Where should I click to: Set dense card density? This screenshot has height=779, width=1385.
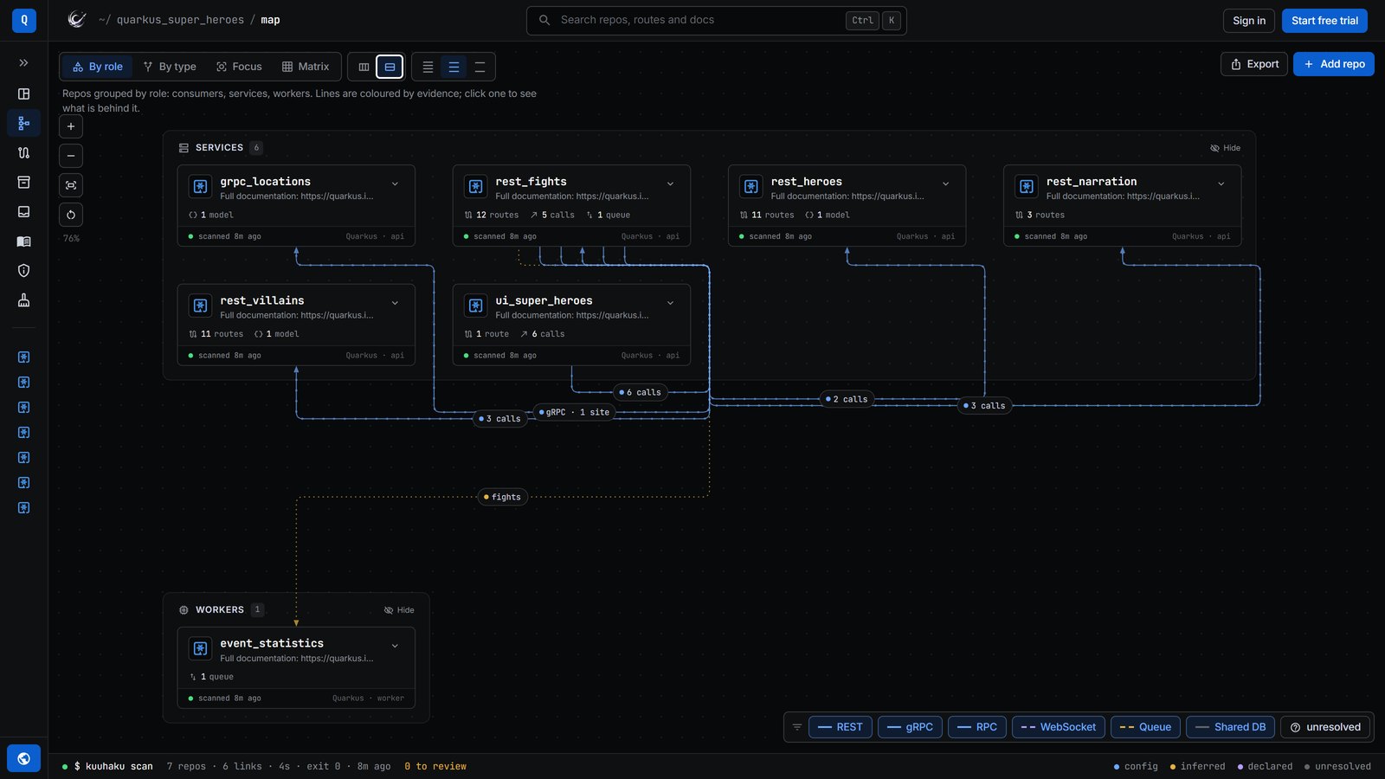click(428, 67)
